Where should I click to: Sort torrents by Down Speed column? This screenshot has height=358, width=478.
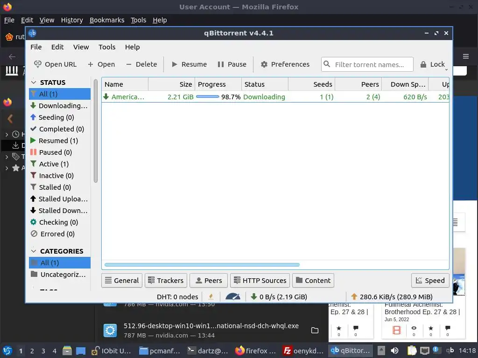tap(405, 84)
